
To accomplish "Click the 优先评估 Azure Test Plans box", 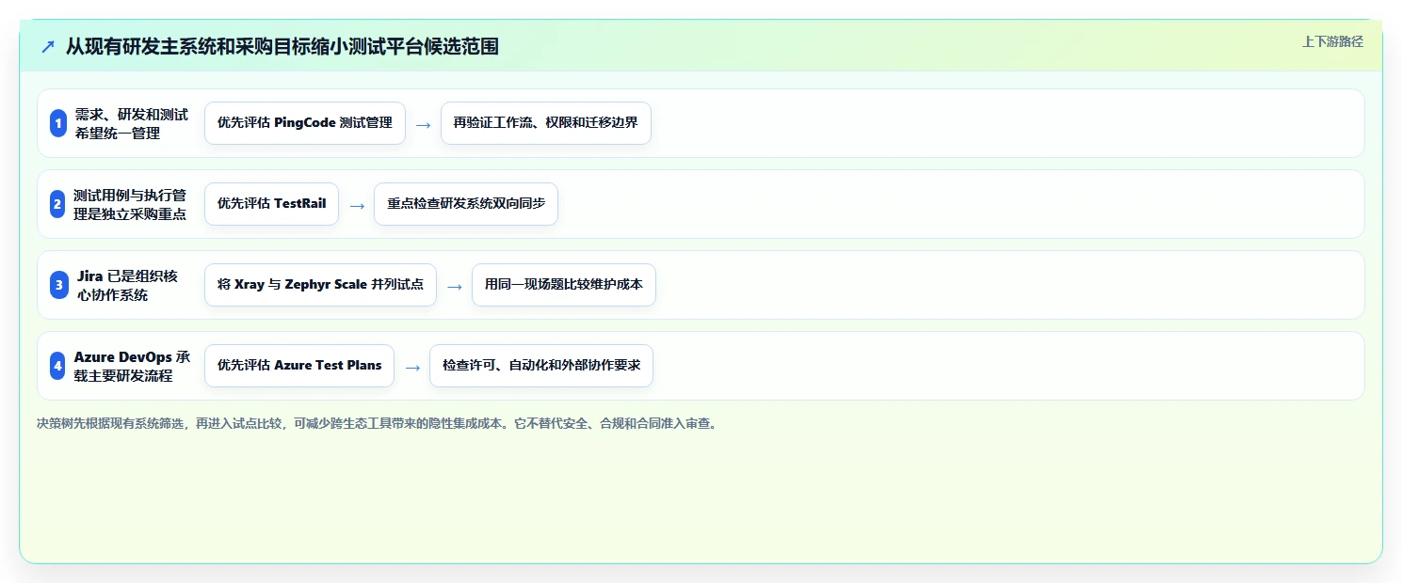I will [x=299, y=366].
